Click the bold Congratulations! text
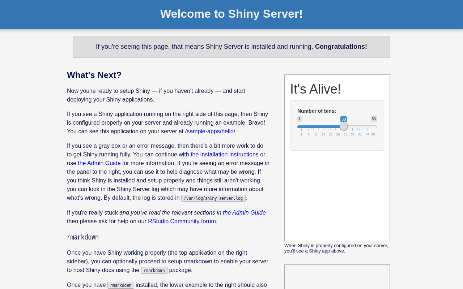 point(341,47)
